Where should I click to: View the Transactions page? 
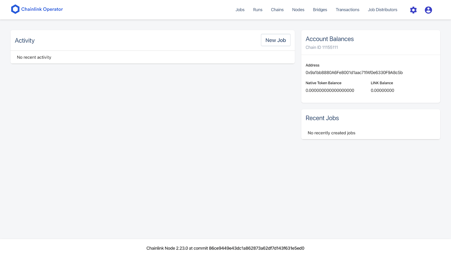click(x=347, y=10)
